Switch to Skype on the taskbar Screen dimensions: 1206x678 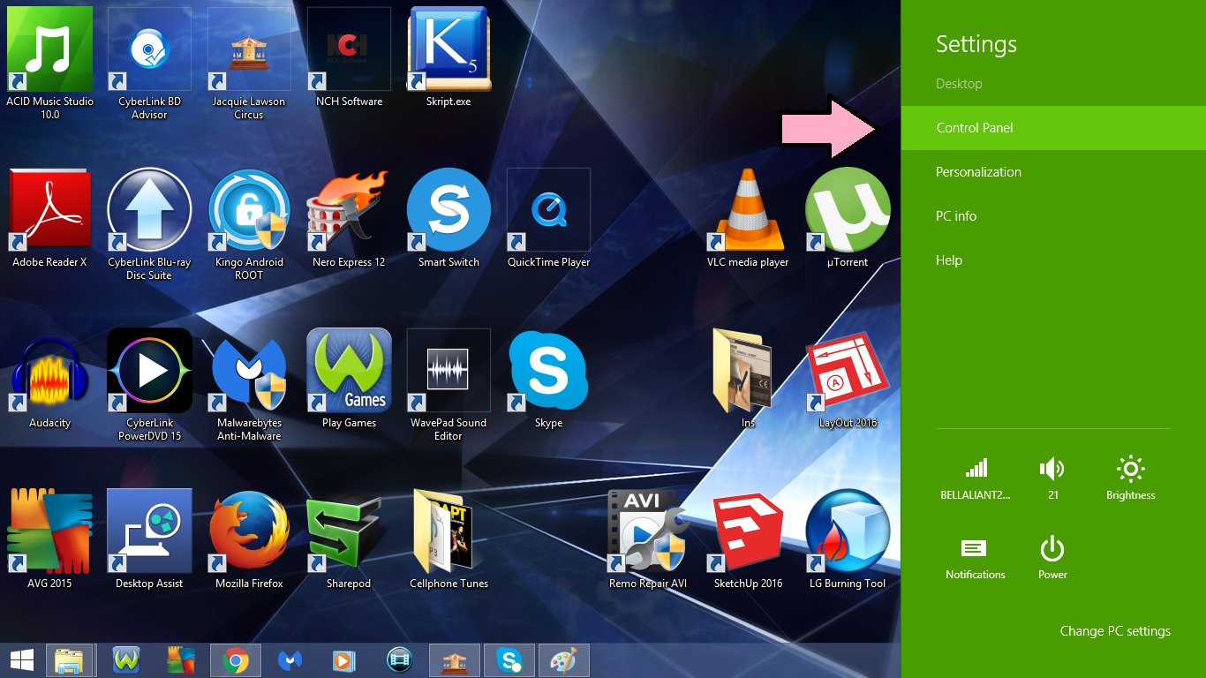coord(509,660)
